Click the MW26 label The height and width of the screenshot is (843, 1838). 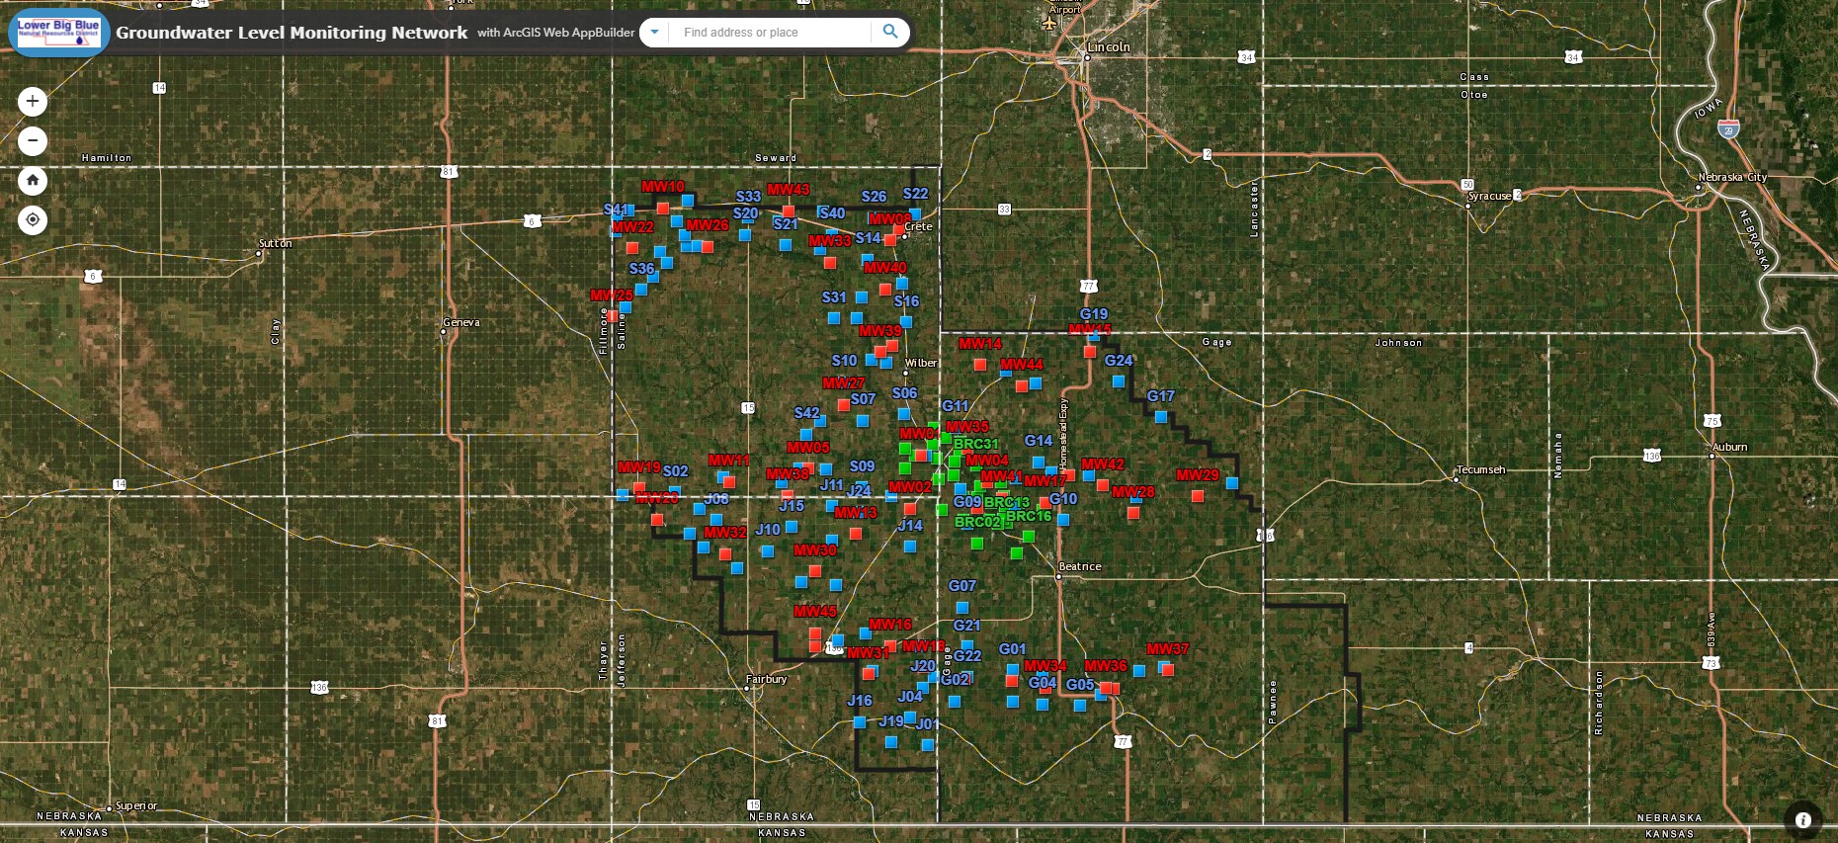pos(708,225)
